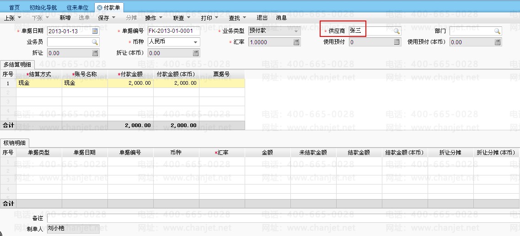Click 结算方式 cell 现金 in row 1
This screenshot has height=236, width=520.
point(39,83)
